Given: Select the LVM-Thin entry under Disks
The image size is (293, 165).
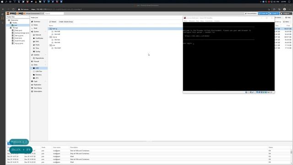Looking at the screenshot, I should pos(38,71).
